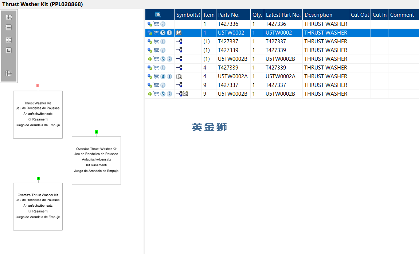Click the gears icon for T427336

[150, 24]
